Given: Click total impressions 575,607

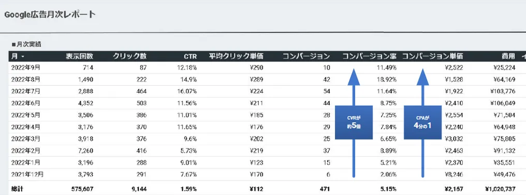Looking at the screenshot, I should pos(82,189).
